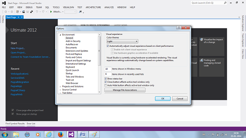Open Microsoft Word from the taskbar
Screen dimensions: 246x138
coord(83,134)
